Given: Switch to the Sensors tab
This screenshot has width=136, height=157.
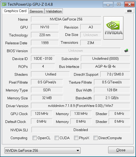Looking at the screenshot, I should (x=36, y=11).
